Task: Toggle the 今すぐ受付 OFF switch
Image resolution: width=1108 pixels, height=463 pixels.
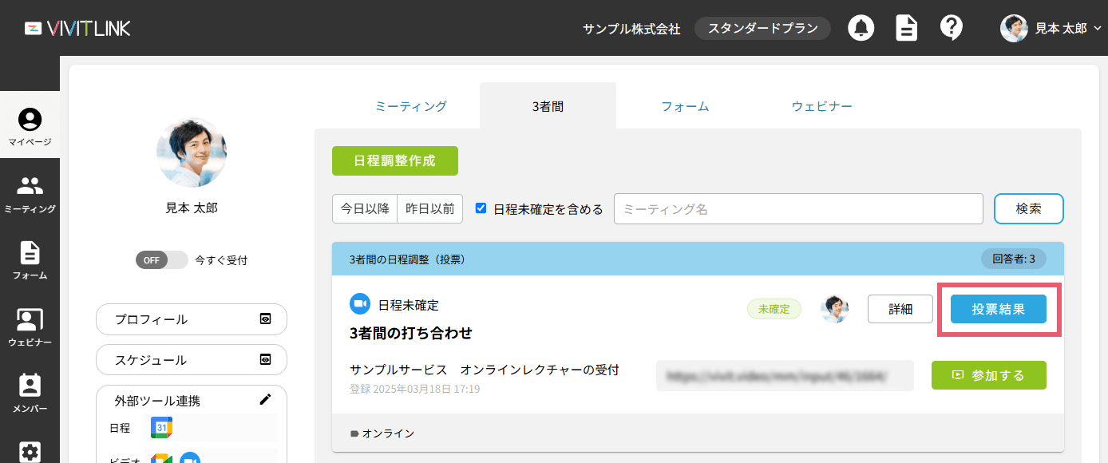Action: coord(161,260)
